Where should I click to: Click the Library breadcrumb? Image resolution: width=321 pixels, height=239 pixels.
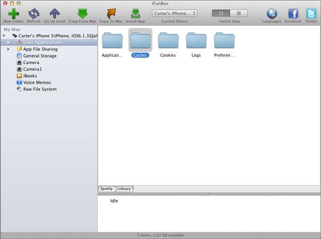(x=124, y=189)
